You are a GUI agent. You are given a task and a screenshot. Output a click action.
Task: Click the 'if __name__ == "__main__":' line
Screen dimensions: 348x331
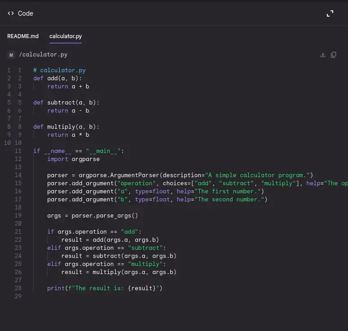coord(78,151)
